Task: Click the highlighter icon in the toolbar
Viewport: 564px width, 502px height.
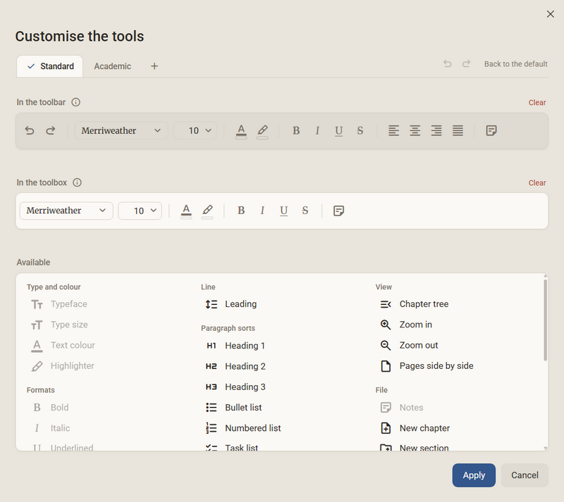Action: point(262,131)
